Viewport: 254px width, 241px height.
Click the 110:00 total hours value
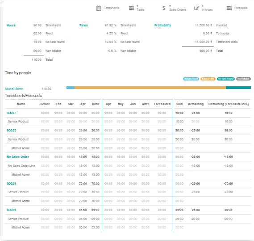click(37, 60)
